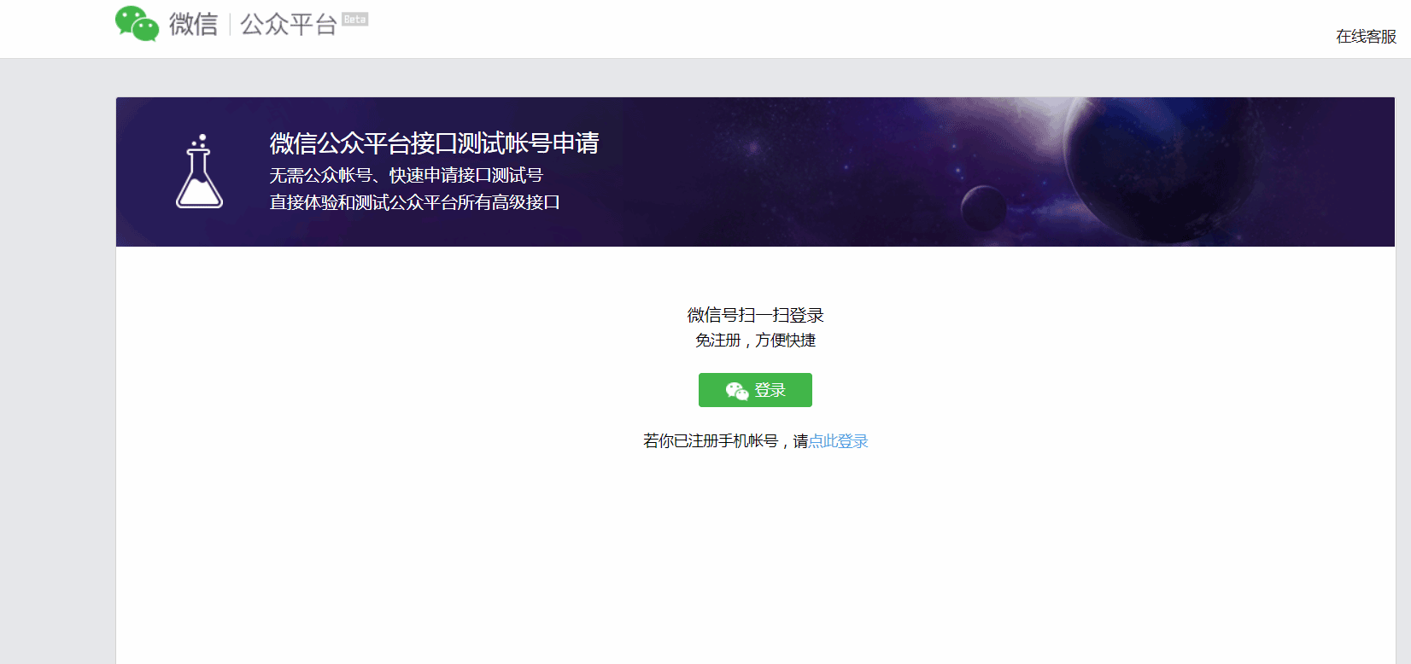Click the green WeChat logo icon
The image size is (1411, 664).
click(x=137, y=24)
